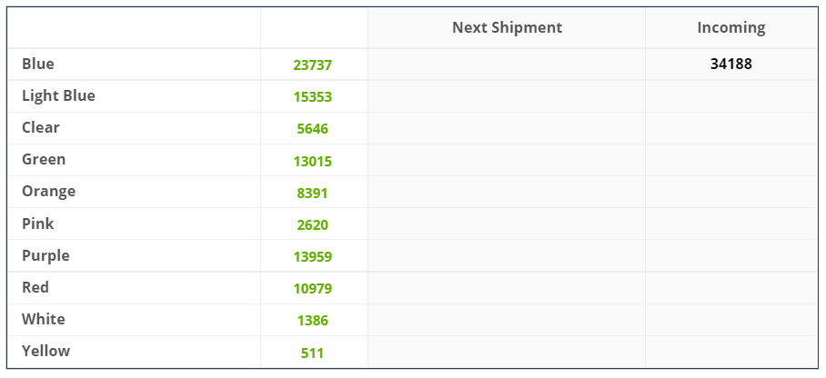Click the Light Blue row label
This screenshot has height=378, width=826.
tap(58, 95)
